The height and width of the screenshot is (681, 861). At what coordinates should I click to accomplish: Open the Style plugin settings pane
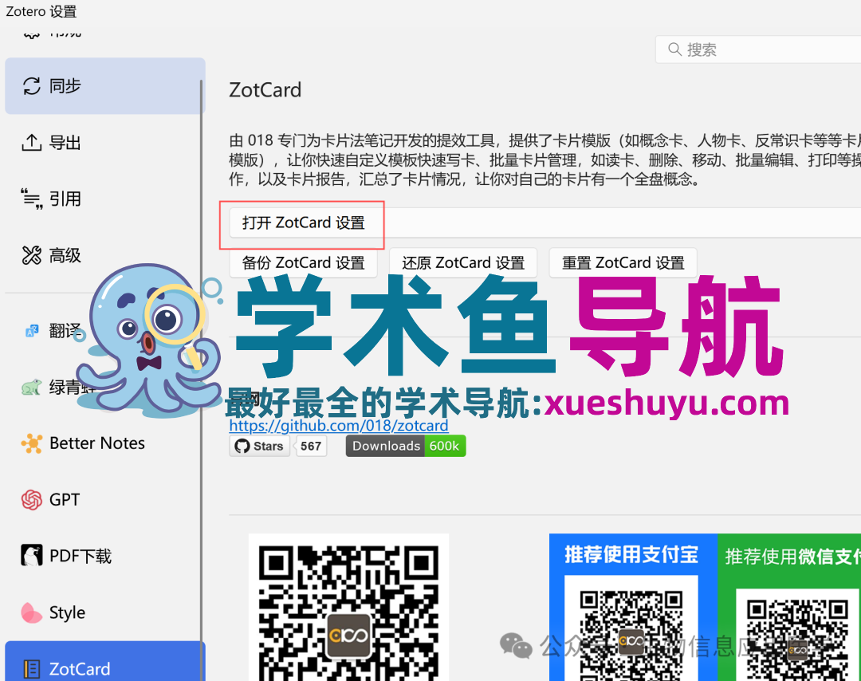(x=105, y=612)
